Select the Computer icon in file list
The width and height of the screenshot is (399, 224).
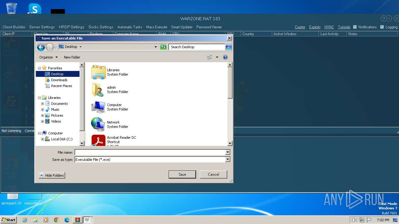click(99, 107)
